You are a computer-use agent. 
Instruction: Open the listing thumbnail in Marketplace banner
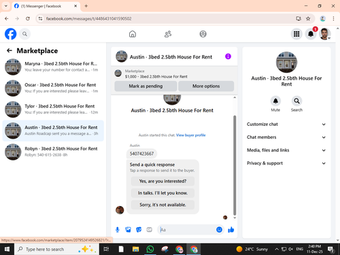pyautogui.click(x=118, y=73)
